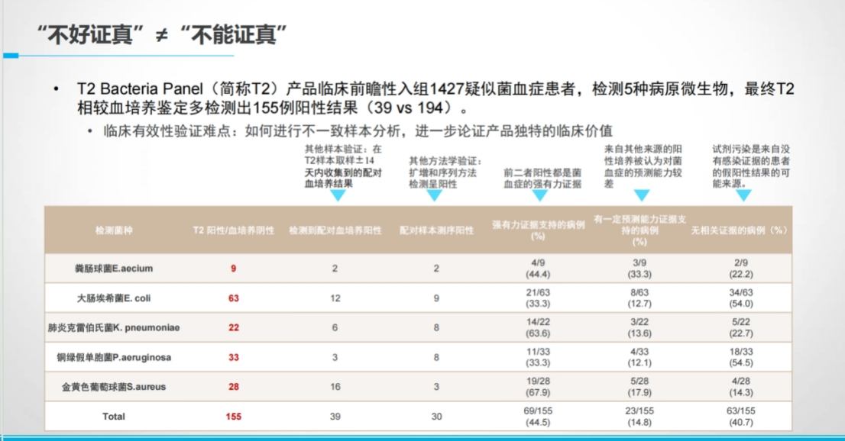The height and width of the screenshot is (441, 845).
Task: Click the value 39 in the Total row
Action: click(335, 417)
